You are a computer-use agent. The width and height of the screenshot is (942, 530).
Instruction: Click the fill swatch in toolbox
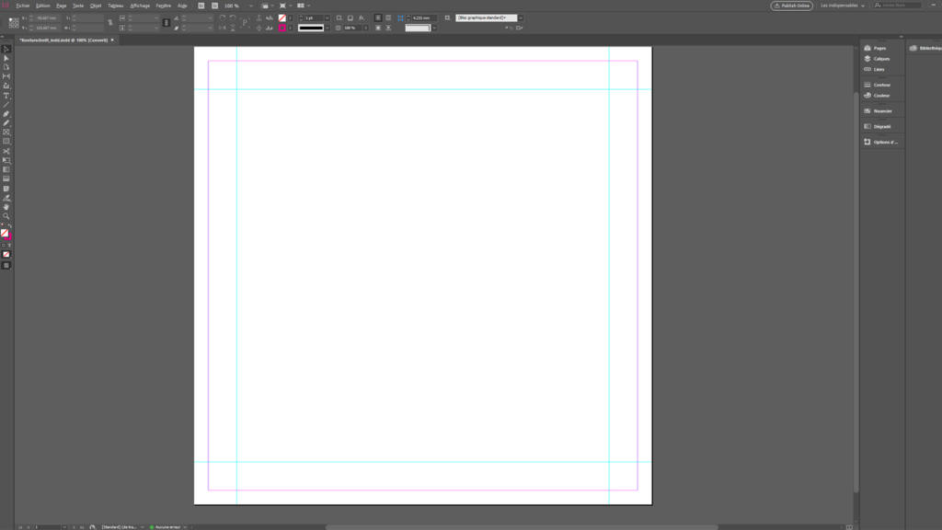point(5,233)
